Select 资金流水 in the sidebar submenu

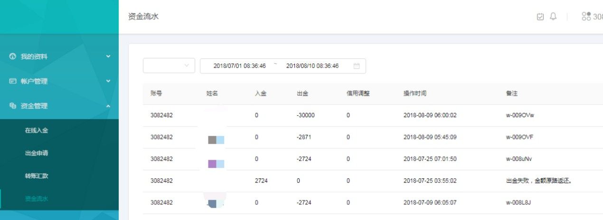(37, 199)
